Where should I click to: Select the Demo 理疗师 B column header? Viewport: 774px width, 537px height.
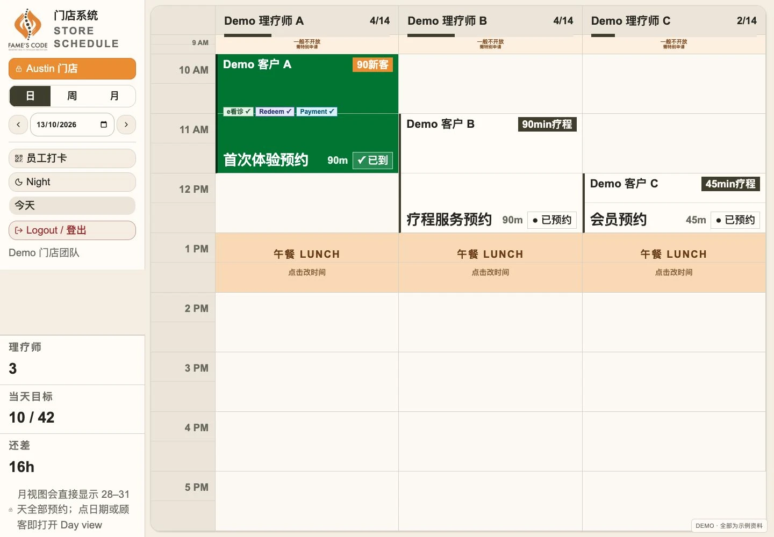(490, 21)
